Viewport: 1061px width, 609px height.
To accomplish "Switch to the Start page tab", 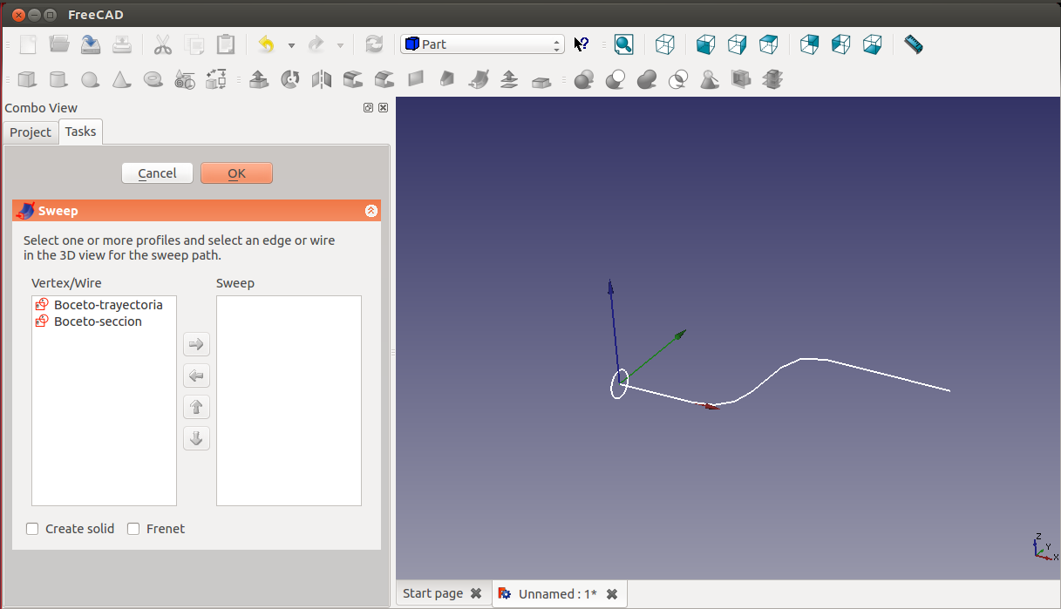I will click(433, 593).
